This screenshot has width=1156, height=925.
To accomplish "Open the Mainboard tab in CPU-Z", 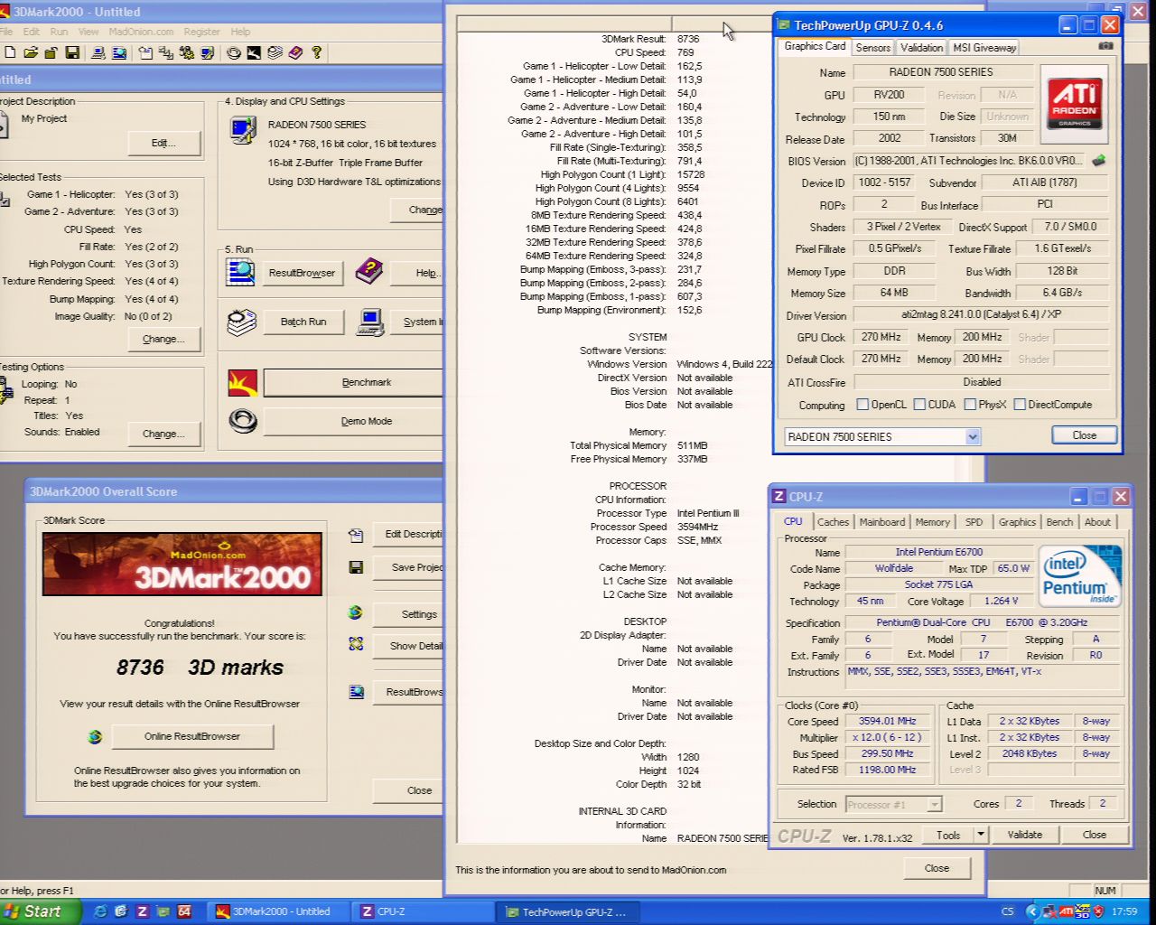I will [x=882, y=522].
